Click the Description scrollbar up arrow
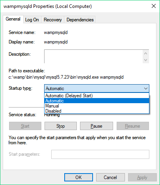This screenshot has width=160, height=185. click(x=145, y=53)
